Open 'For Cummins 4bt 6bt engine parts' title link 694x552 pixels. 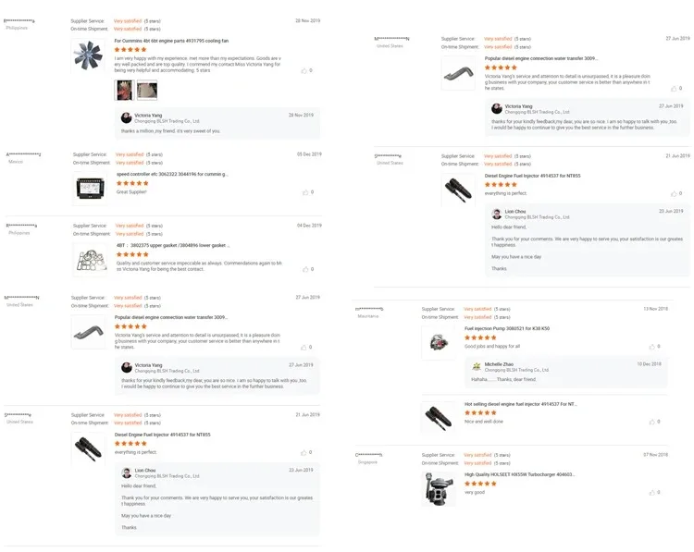coord(170,41)
